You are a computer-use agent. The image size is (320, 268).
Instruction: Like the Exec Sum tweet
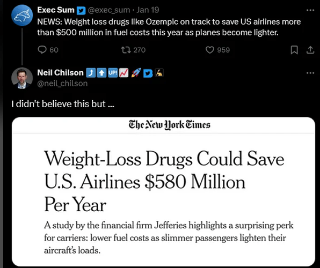tap(217, 50)
